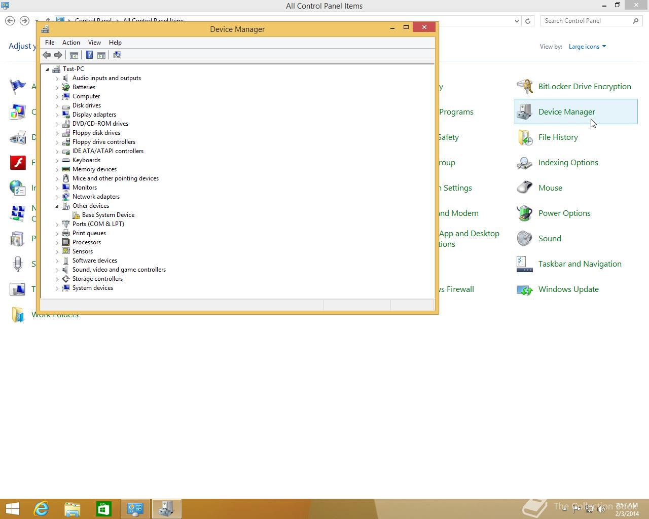Open the View menu in Device Manager
The height and width of the screenshot is (519, 649).
94,43
